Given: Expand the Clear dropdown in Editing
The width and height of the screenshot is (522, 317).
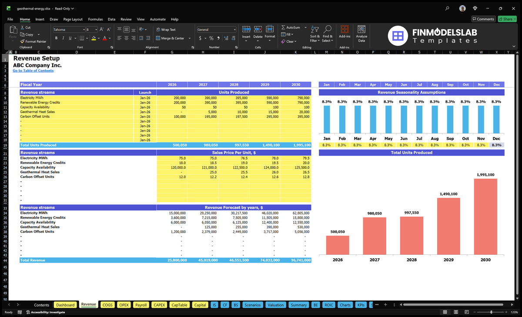Looking at the screenshot, I should (295, 41).
